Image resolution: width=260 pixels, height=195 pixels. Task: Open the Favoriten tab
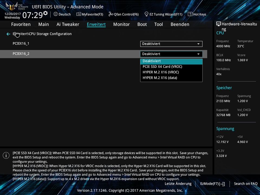[x=21, y=24]
